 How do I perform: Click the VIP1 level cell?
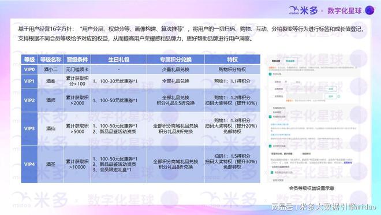(29, 81)
